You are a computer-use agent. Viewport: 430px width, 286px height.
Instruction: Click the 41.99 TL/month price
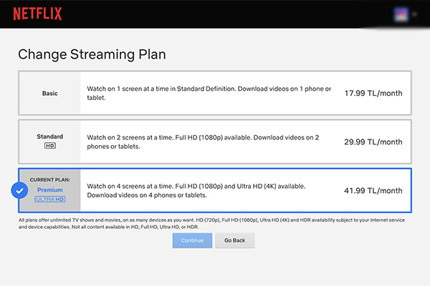[x=373, y=190]
